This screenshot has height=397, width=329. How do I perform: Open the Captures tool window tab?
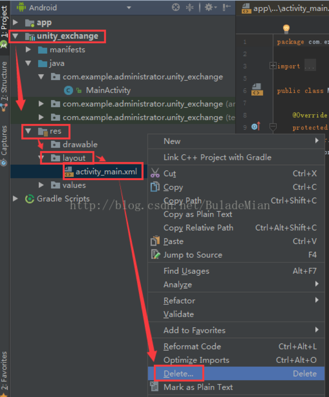pos(4,140)
